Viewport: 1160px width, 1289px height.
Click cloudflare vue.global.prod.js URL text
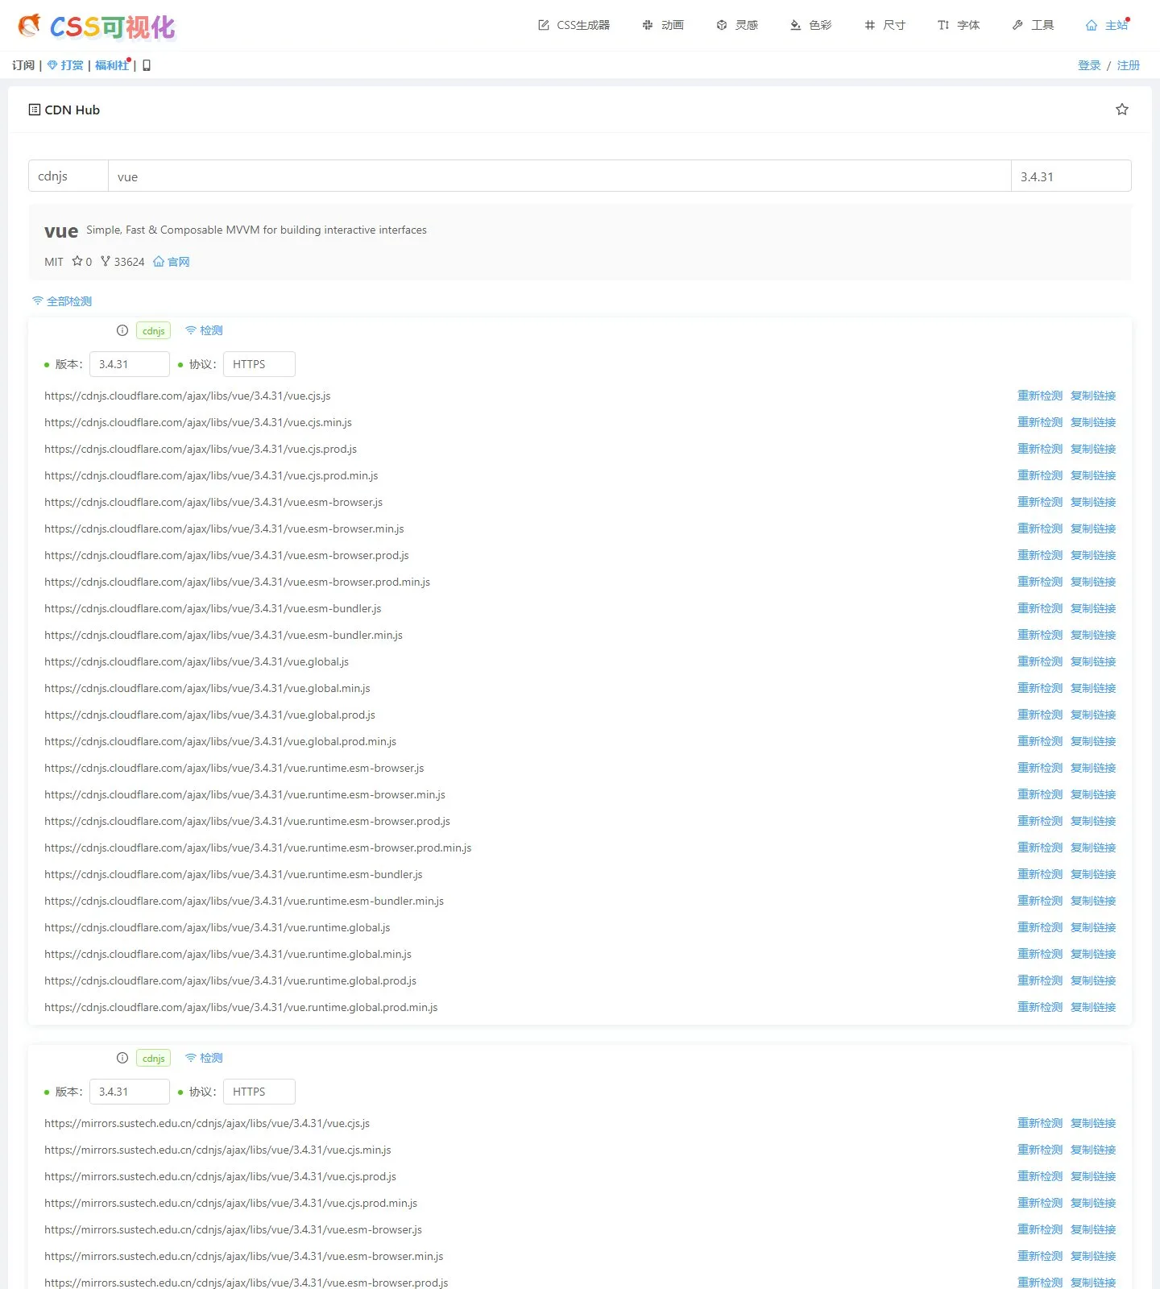(209, 715)
